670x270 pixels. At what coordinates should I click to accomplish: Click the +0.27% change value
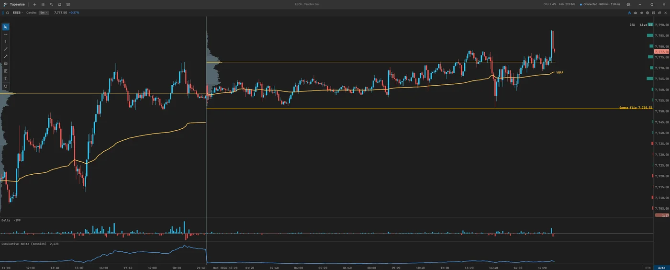74,13
